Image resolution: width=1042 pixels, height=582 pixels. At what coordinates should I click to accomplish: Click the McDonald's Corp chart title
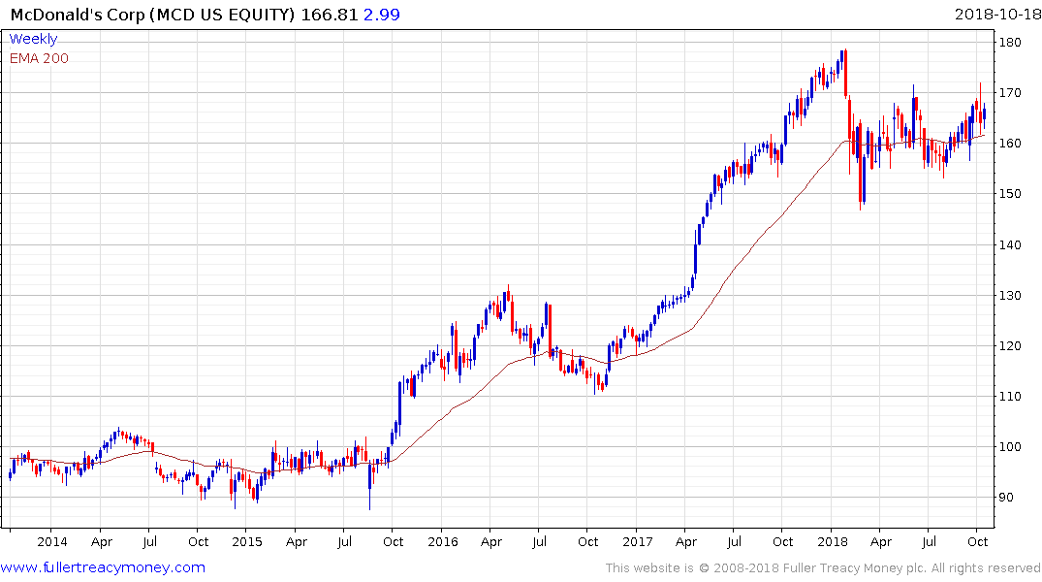coord(152,15)
